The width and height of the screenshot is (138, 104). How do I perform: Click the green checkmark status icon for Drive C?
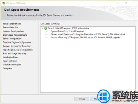pos(46,28)
